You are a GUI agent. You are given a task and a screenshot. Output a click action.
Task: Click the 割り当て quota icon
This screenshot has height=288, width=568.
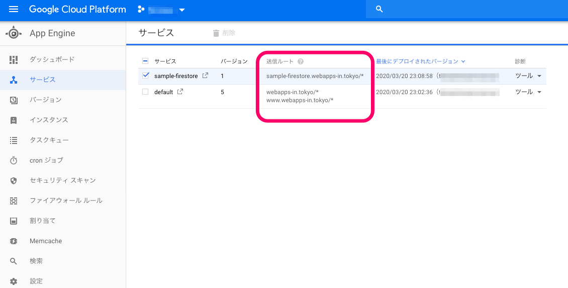tap(14, 221)
